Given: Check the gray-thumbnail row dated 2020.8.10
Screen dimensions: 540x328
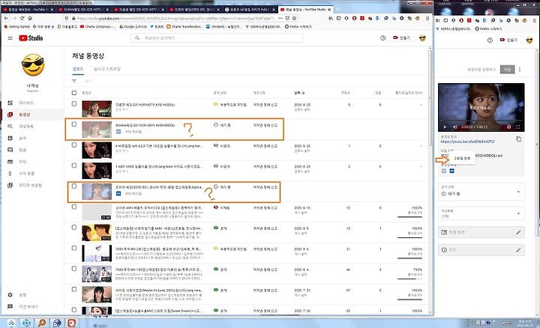Looking at the screenshot, I should pos(74,207).
